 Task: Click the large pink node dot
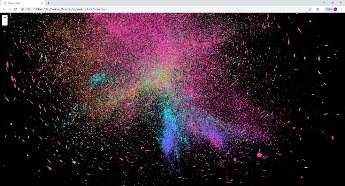(x=259, y=155)
